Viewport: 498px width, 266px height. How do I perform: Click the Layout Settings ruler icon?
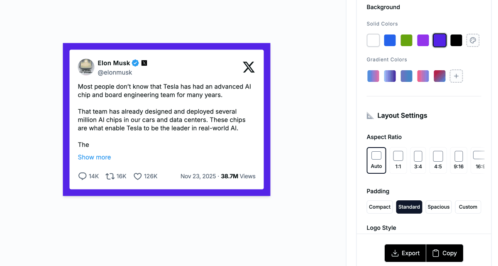click(x=369, y=116)
